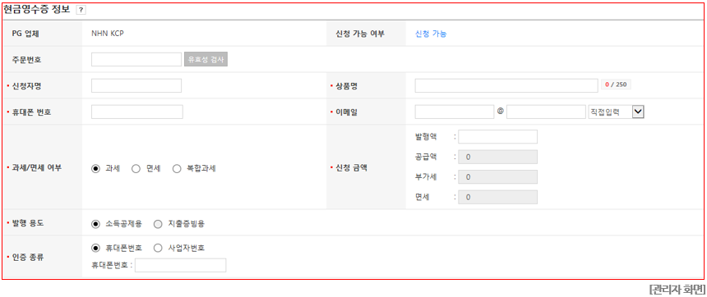Viewport: 707px width, 297px height.
Task: Click the email ID field before @
Action: click(x=455, y=112)
